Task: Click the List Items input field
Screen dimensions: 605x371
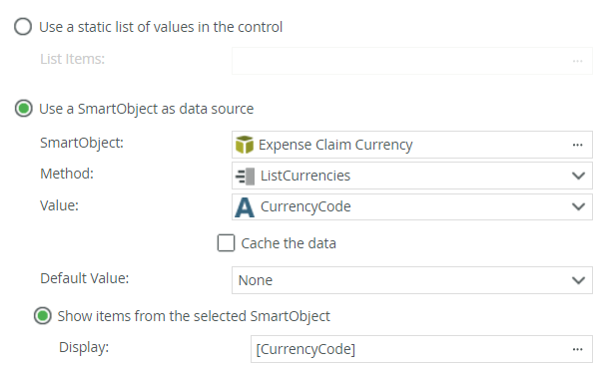Action: click(412, 61)
